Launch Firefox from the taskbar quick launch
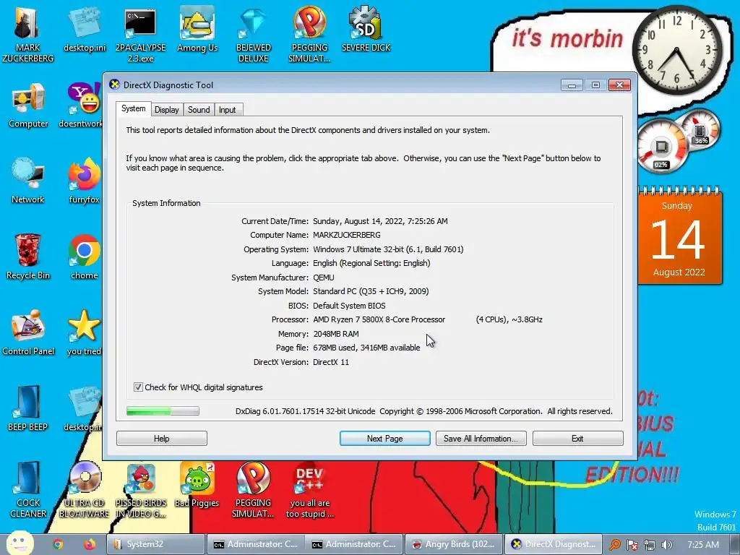The width and height of the screenshot is (740, 555). pyautogui.click(x=89, y=544)
